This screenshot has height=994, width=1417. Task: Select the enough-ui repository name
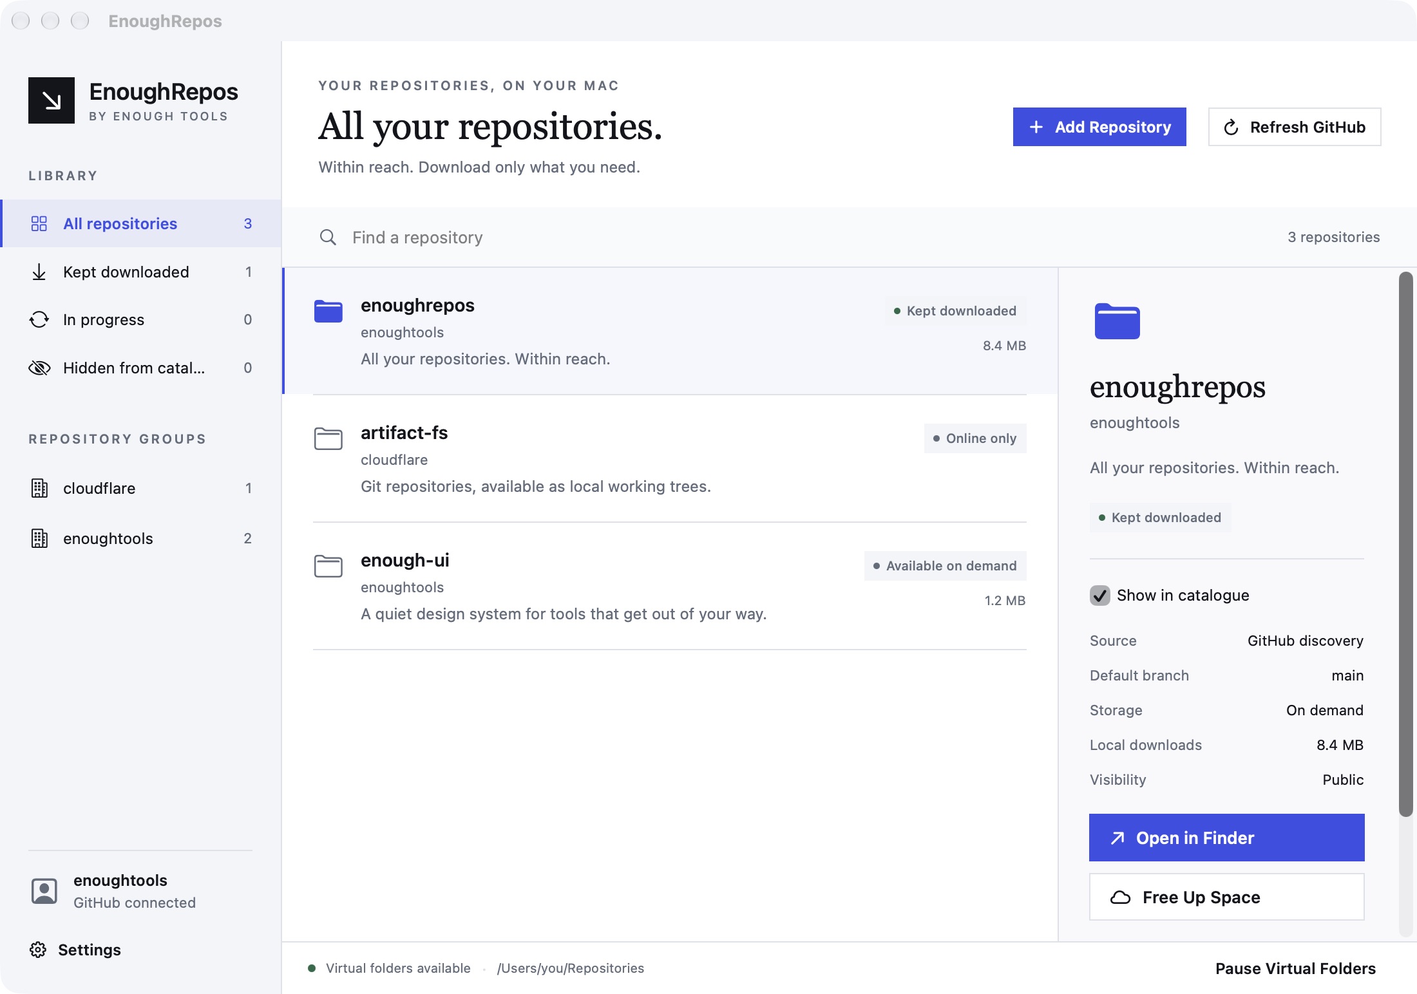point(405,560)
